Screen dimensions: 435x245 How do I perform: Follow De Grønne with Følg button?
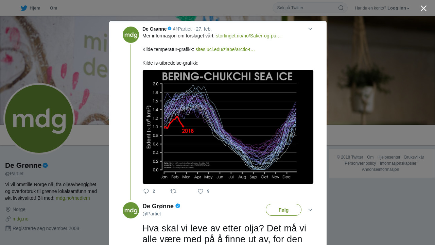point(283,210)
